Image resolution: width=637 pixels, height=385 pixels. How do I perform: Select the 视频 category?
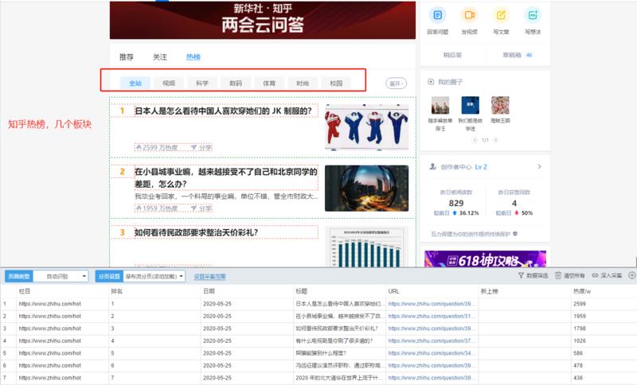[x=169, y=84]
